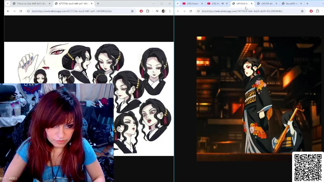This screenshot has height=182, width=324.
Task: Open a new tab in left browser window
Action: pos(98,4)
